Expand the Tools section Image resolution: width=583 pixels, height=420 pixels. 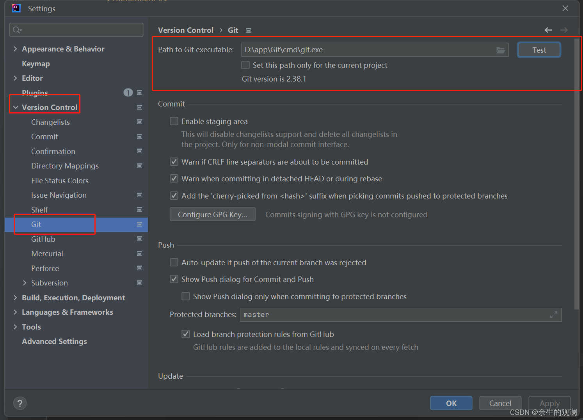tap(15, 327)
